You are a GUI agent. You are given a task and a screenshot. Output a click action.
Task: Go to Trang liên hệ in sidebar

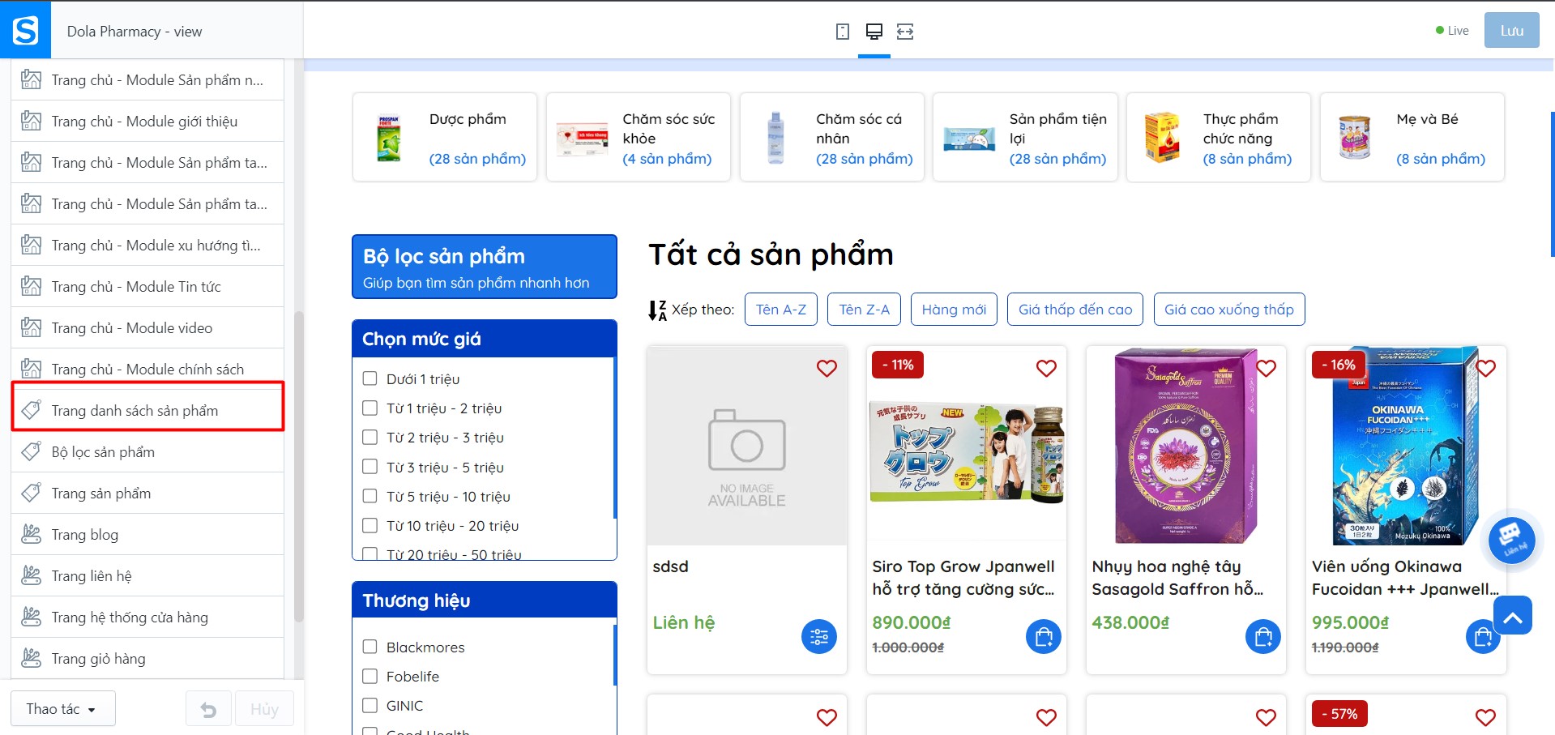pos(147,576)
